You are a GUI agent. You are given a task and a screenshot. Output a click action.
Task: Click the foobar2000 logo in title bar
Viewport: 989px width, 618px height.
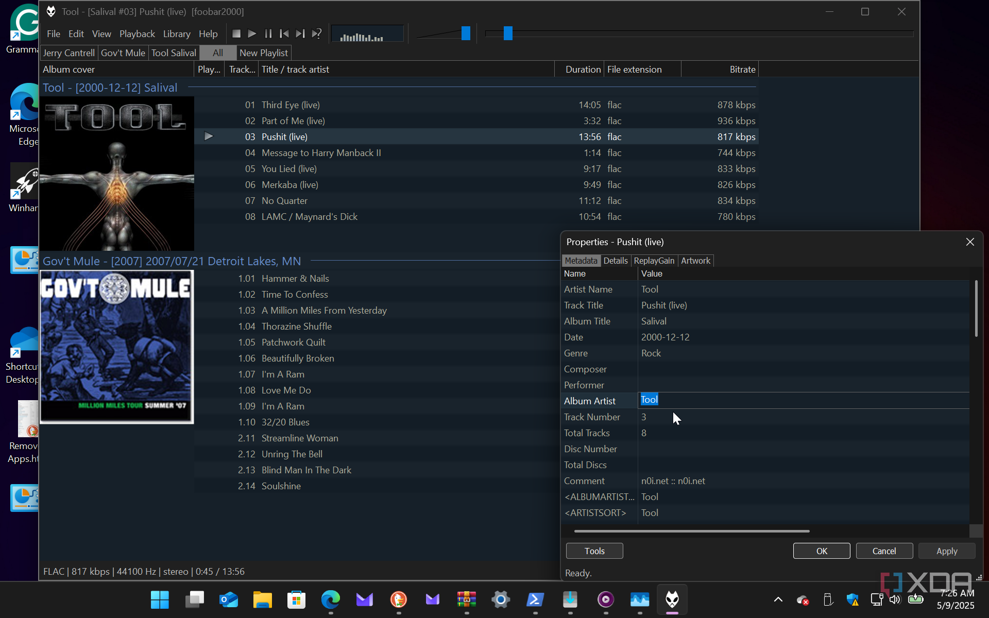click(51, 11)
